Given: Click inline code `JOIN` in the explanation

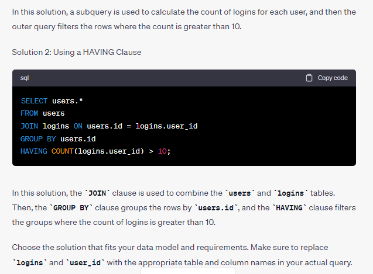Looking at the screenshot, I should [x=97, y=193].
